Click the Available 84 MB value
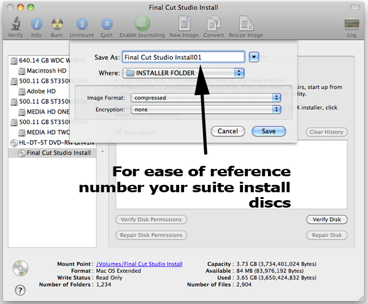Image resolution: width=368 pixels, height=304 pixels. (x=270, y=271)
